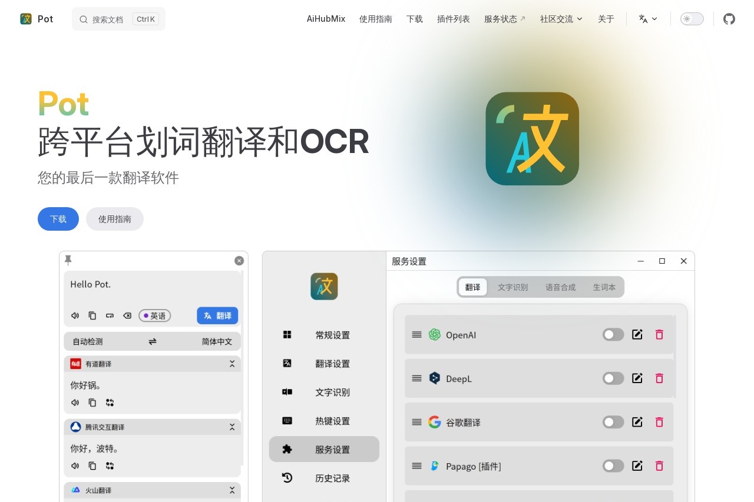
Task: Select the 翻译 tab in 服务设置
Action: click(x=472, y=287)
